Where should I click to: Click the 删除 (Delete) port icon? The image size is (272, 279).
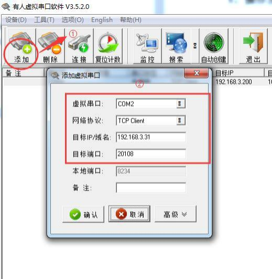(50, 47)
